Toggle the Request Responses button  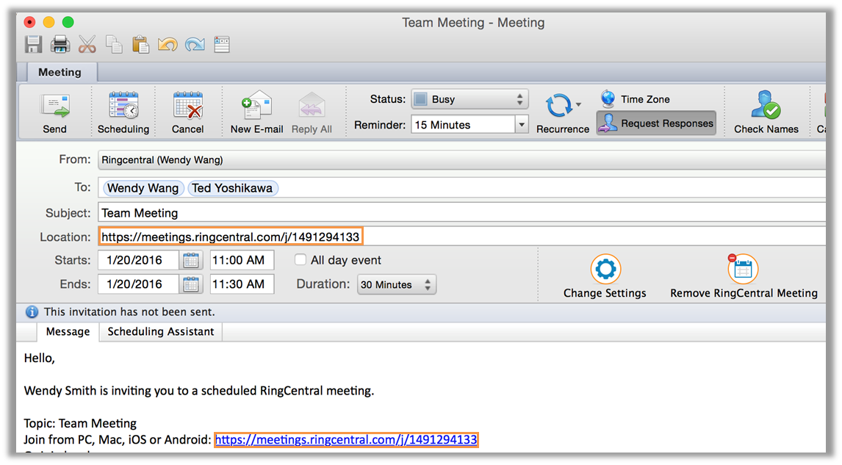[656, 123]
